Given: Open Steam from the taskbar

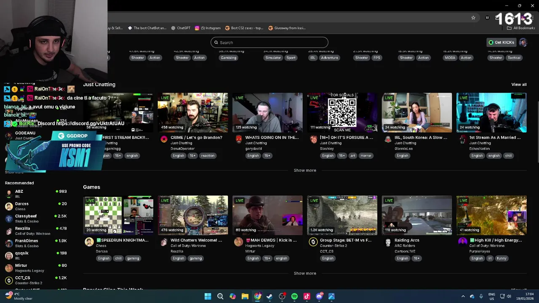Looking at the screenshot, I should (x=269, y=296).
